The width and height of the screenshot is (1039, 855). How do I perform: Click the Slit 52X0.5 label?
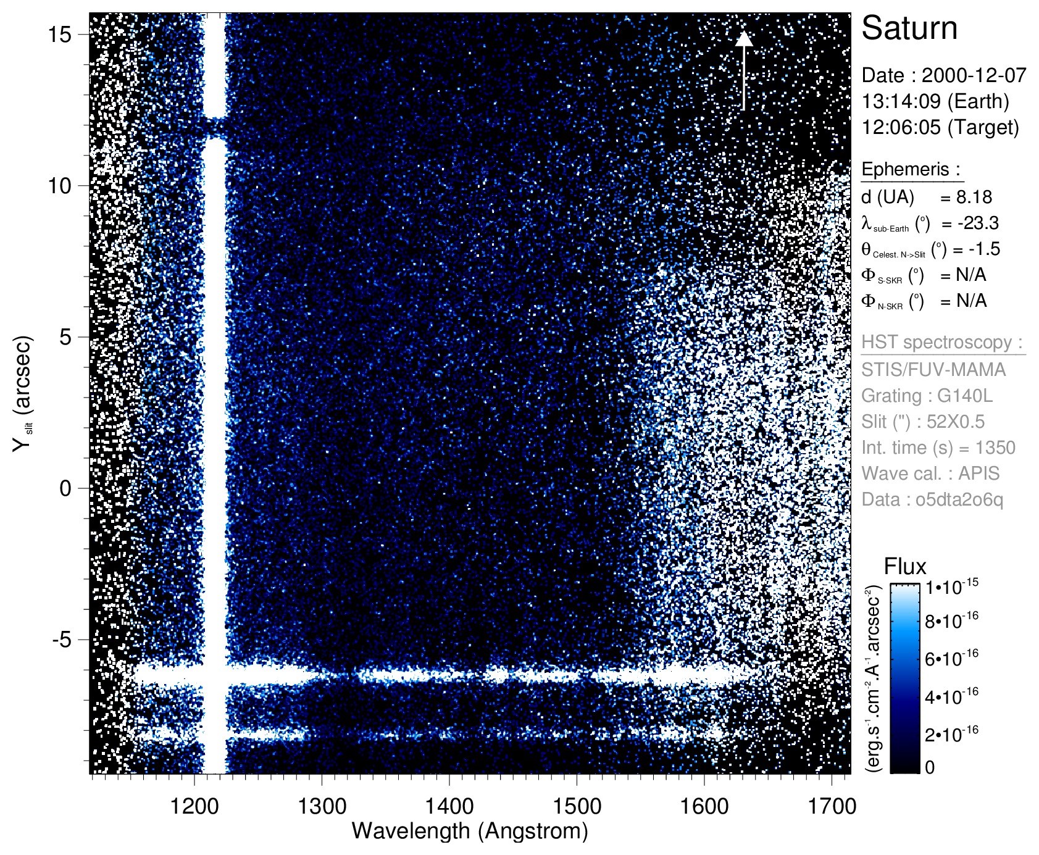coord(923,422)
